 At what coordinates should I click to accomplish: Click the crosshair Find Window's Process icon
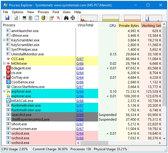click(73, 18)
